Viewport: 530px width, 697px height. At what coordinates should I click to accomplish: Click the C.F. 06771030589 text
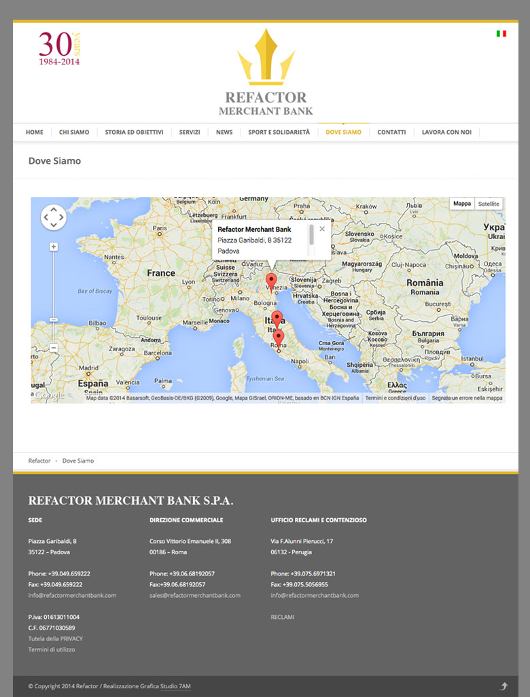click(x=52, y=628)
